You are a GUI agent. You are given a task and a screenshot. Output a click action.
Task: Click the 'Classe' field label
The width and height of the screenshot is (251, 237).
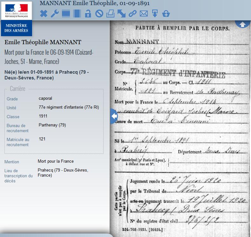coord(13,117)
